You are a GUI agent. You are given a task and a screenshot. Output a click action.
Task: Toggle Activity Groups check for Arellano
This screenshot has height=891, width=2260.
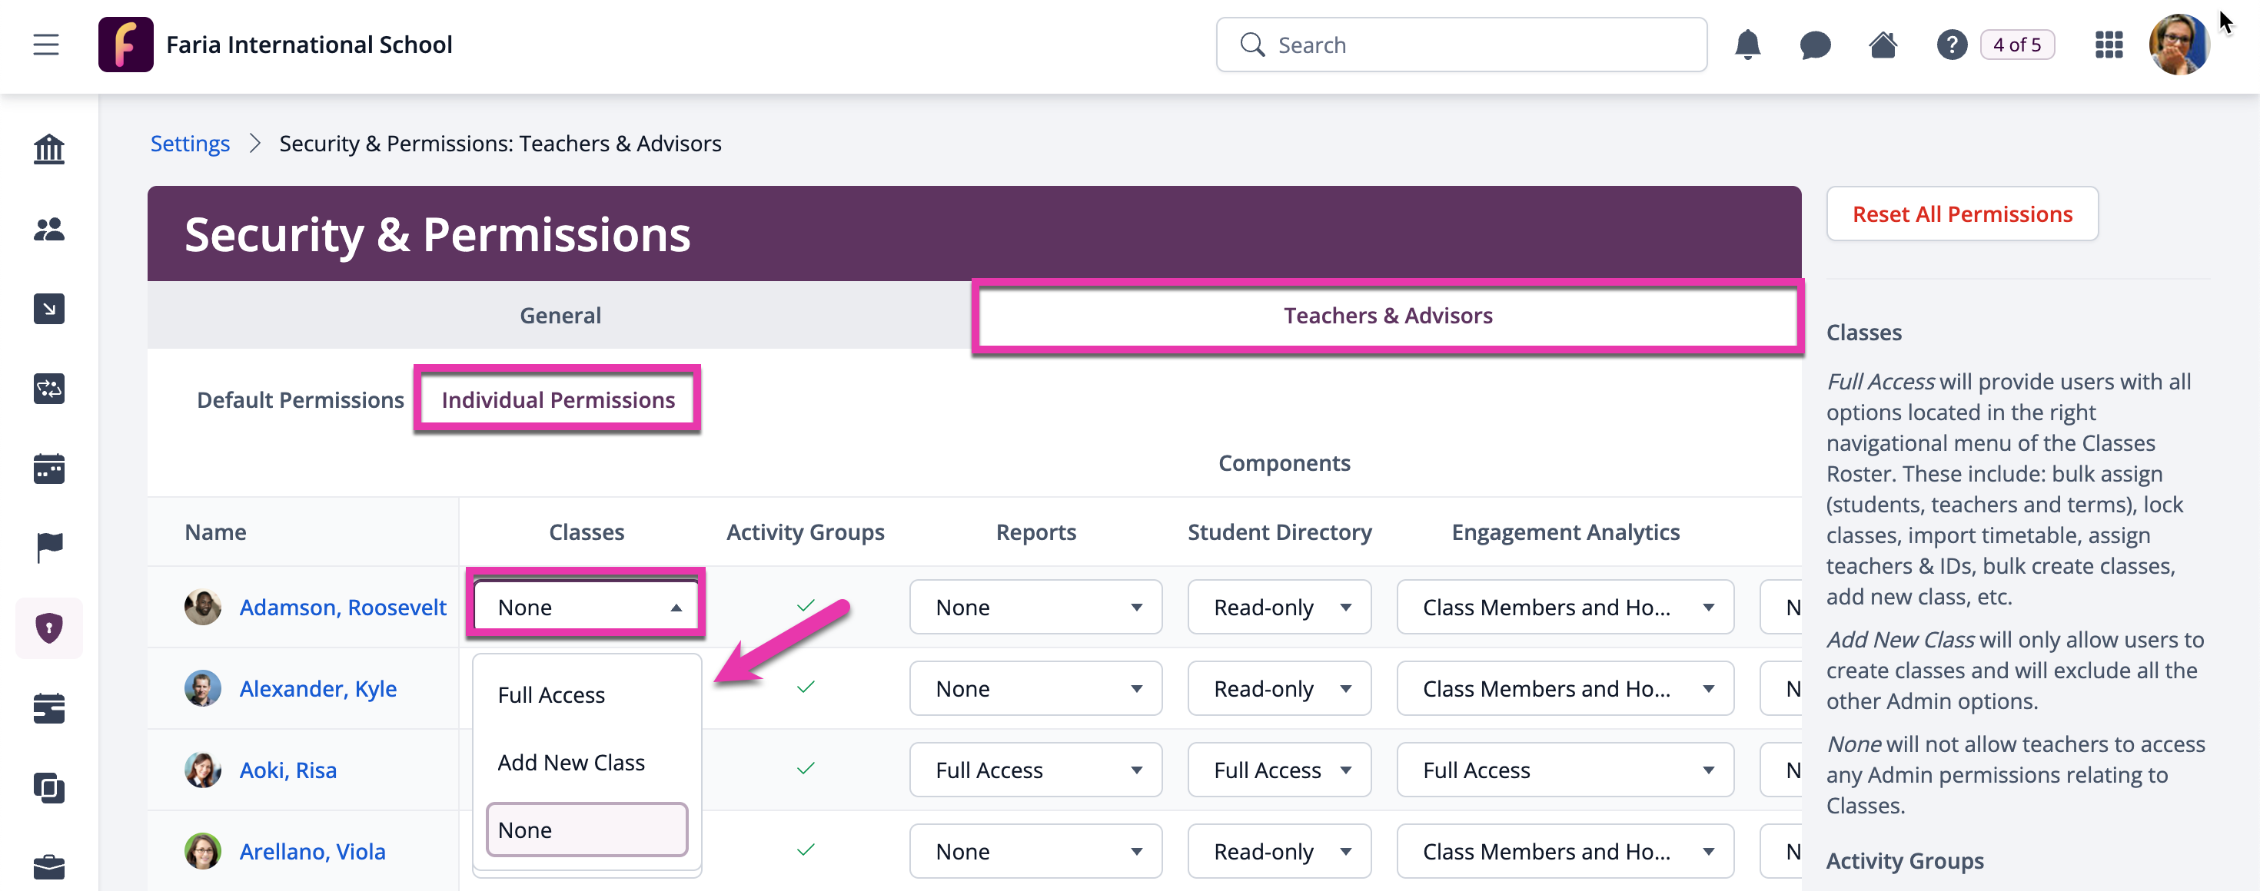click(x=806, y=850)
